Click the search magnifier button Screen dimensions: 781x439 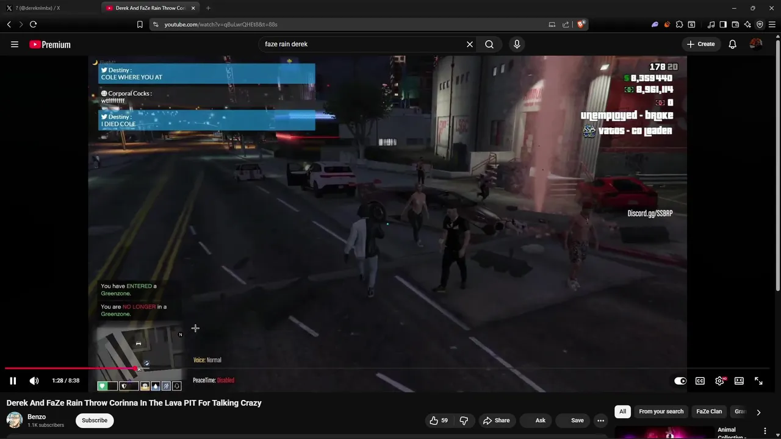pos(489,45)
